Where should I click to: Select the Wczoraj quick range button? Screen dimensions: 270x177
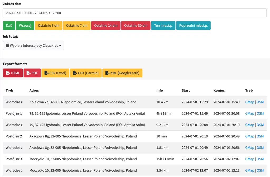tap(25, 26)
